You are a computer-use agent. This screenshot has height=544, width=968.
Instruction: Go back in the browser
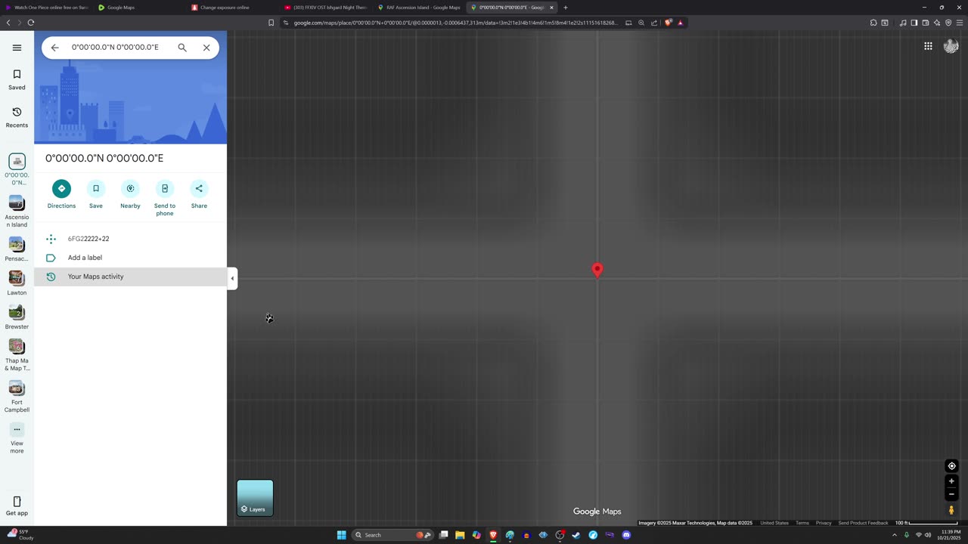8,23
